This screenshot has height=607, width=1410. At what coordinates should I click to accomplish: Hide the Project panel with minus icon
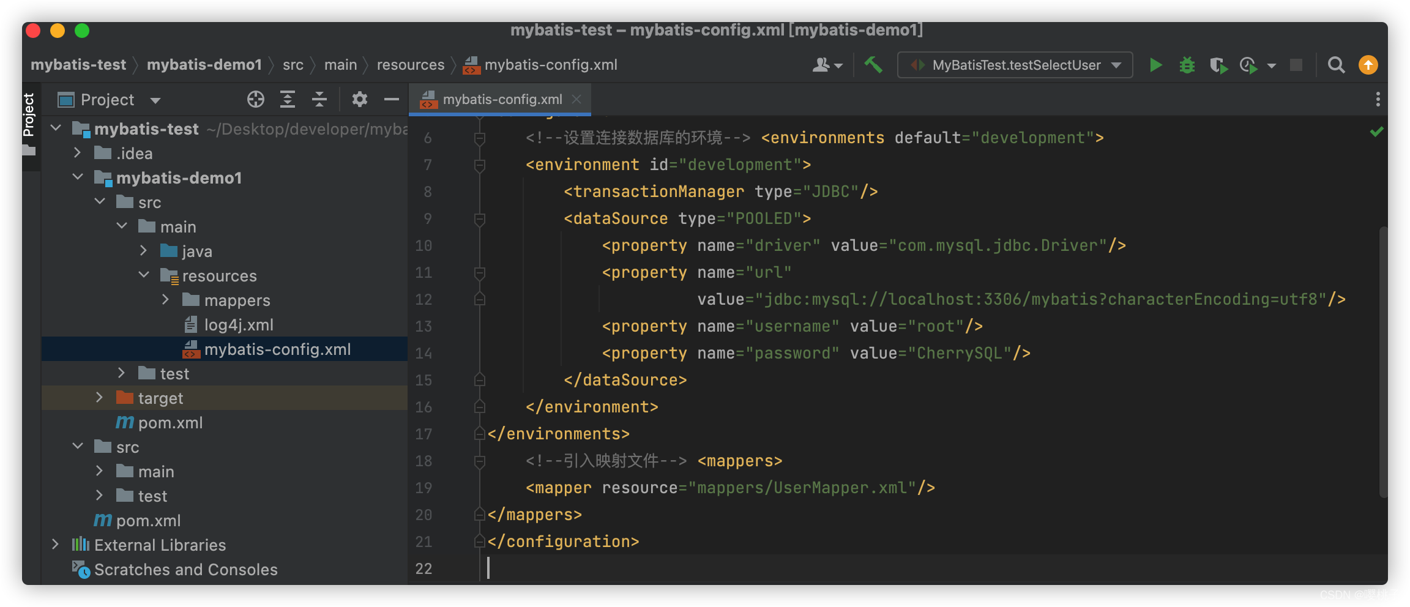point(392,99)
